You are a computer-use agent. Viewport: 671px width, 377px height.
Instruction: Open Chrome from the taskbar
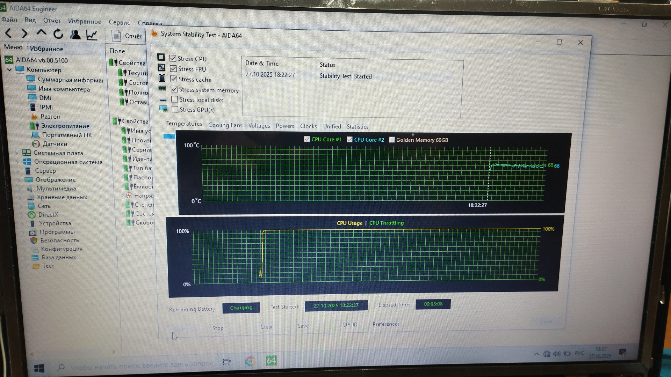pos(250,361)
